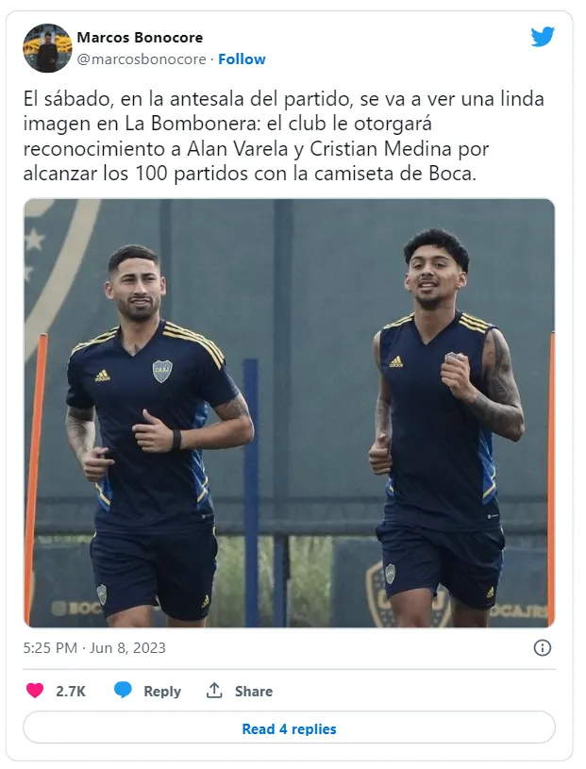The height and width of the screenshot is (769, 586).
Task: Click the blue reply bubble icon
Action: pyautogui.click(x=123, y=690)
